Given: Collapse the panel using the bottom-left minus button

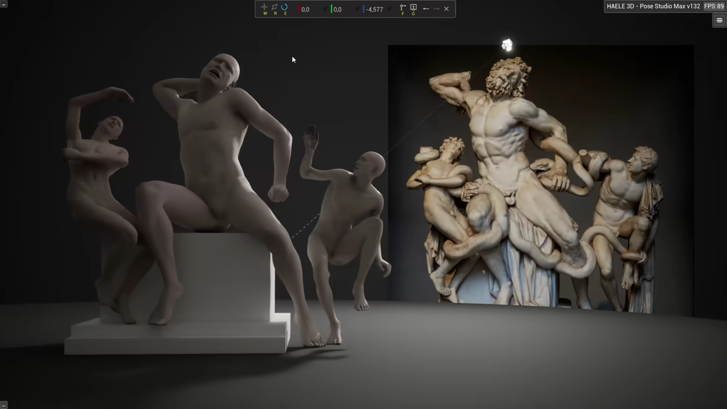Looking at the screenshot, I should (4, 405).
